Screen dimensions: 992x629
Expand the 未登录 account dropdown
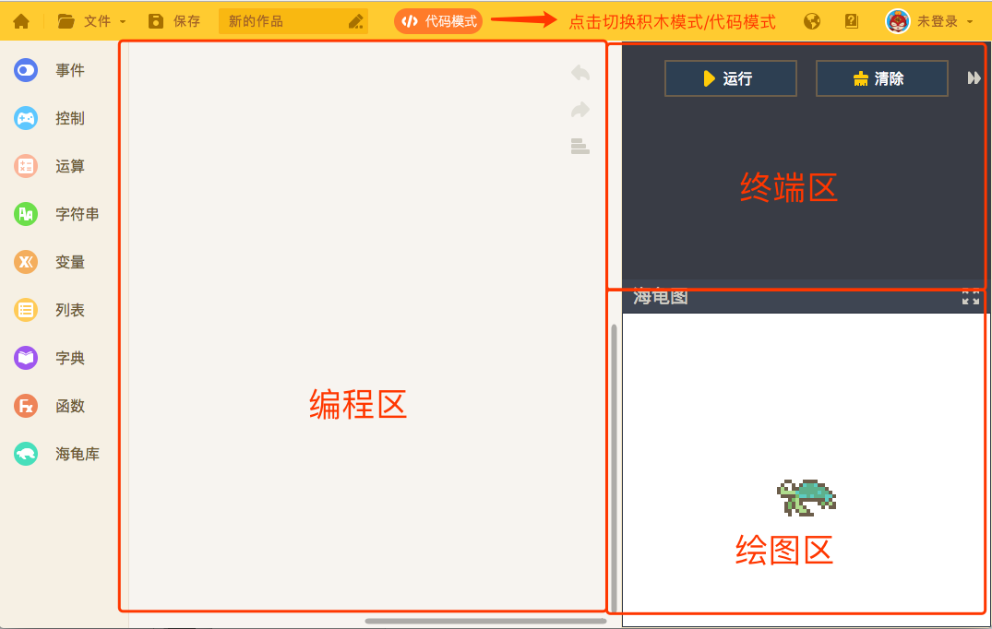tap(929, 21)
